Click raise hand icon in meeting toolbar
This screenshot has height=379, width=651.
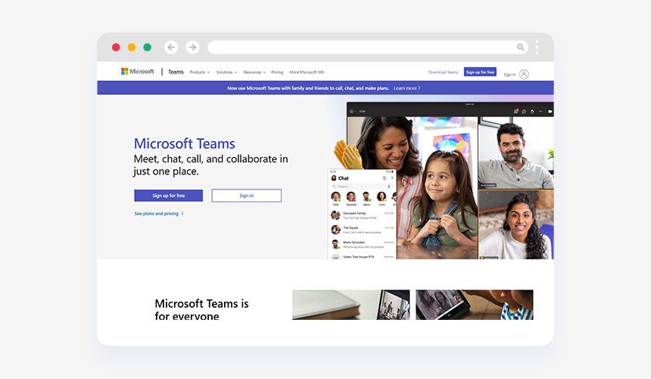532,111
